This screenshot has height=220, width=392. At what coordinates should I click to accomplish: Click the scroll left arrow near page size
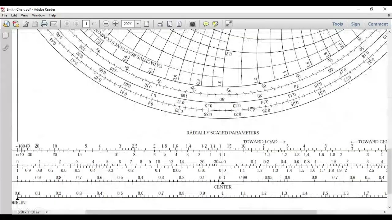[x=47, y=212]
